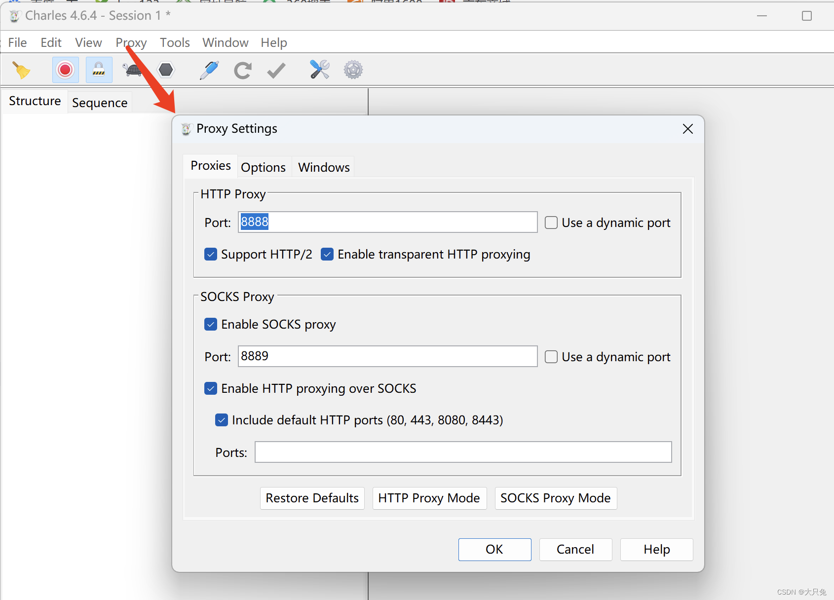Click the Validate checkmark icon
This screenshot has height=600, width=834.
(x=276, y=70)
